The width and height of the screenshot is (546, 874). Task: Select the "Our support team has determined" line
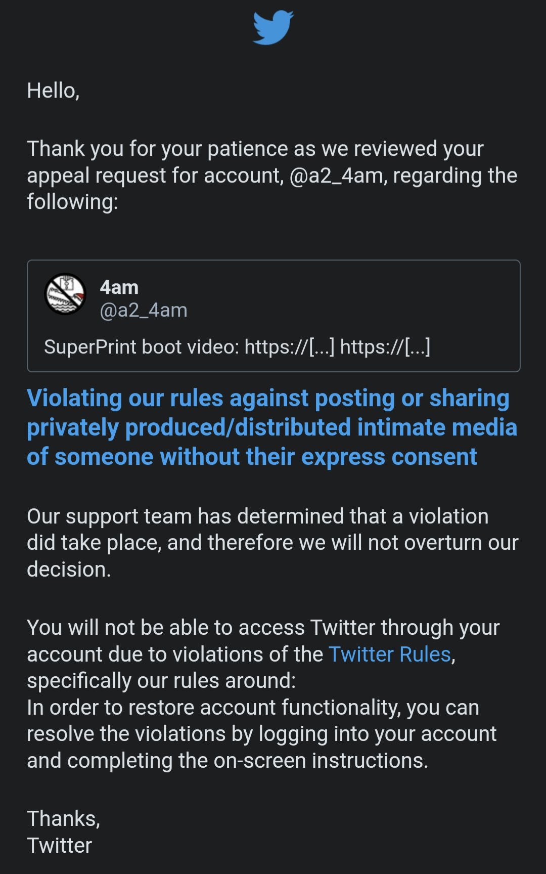(257, 516)
